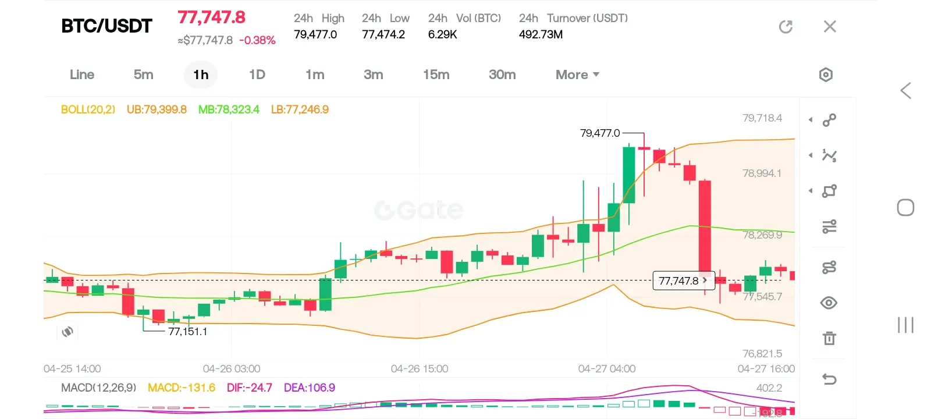Exit drawing toolbar with return arrow
Viewport: 931px width, 419px height.
tap(829, 379)
